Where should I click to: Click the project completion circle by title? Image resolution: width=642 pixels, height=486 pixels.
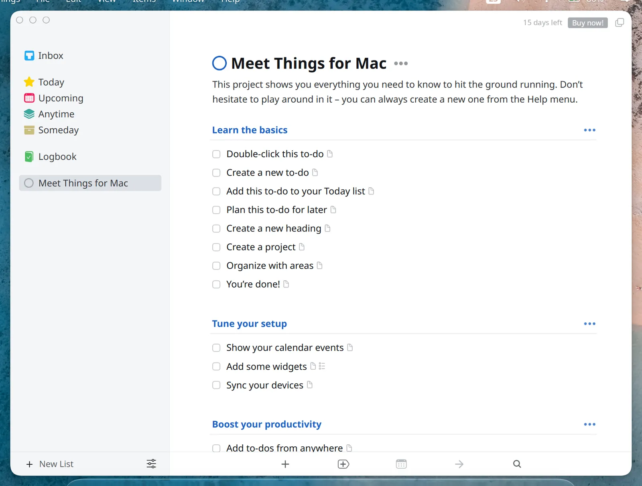[219, 63]
